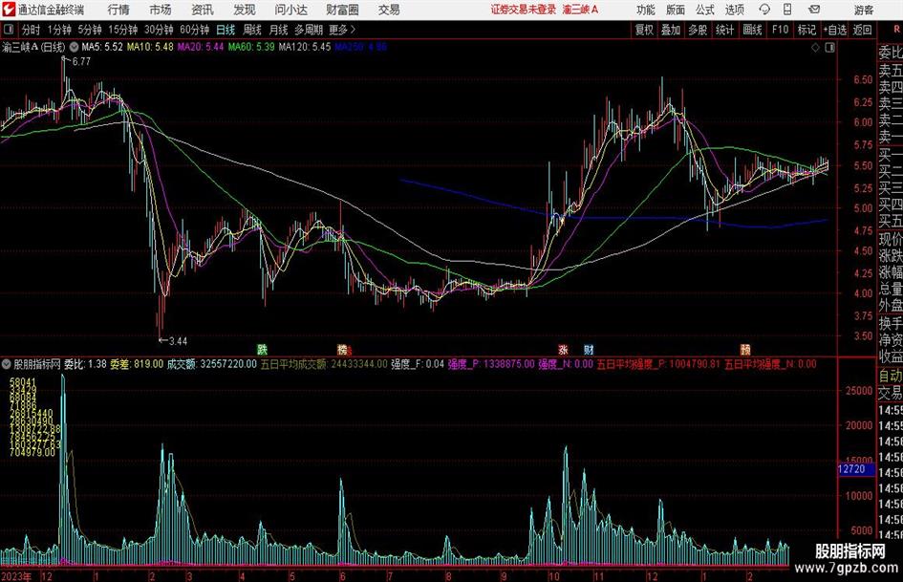
Task: Click the MA5: 5.52 indicator value
Action: tap(102, 47)
